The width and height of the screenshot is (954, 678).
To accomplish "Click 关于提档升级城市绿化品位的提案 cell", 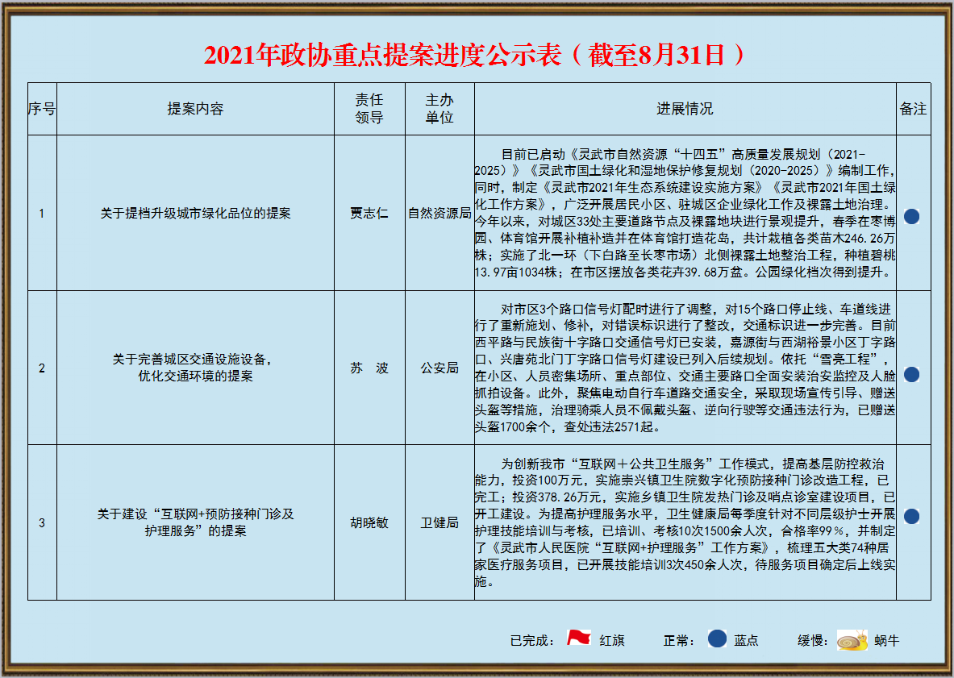I will (x=195, y=213).
